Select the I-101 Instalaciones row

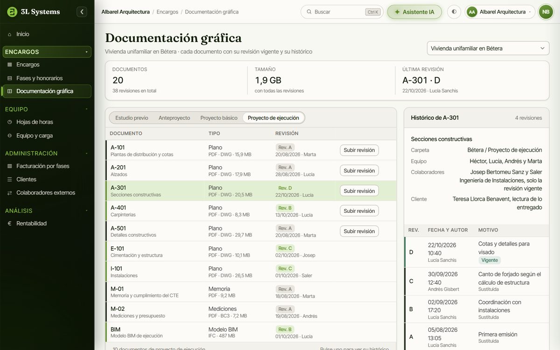click(x=251, y=272)
